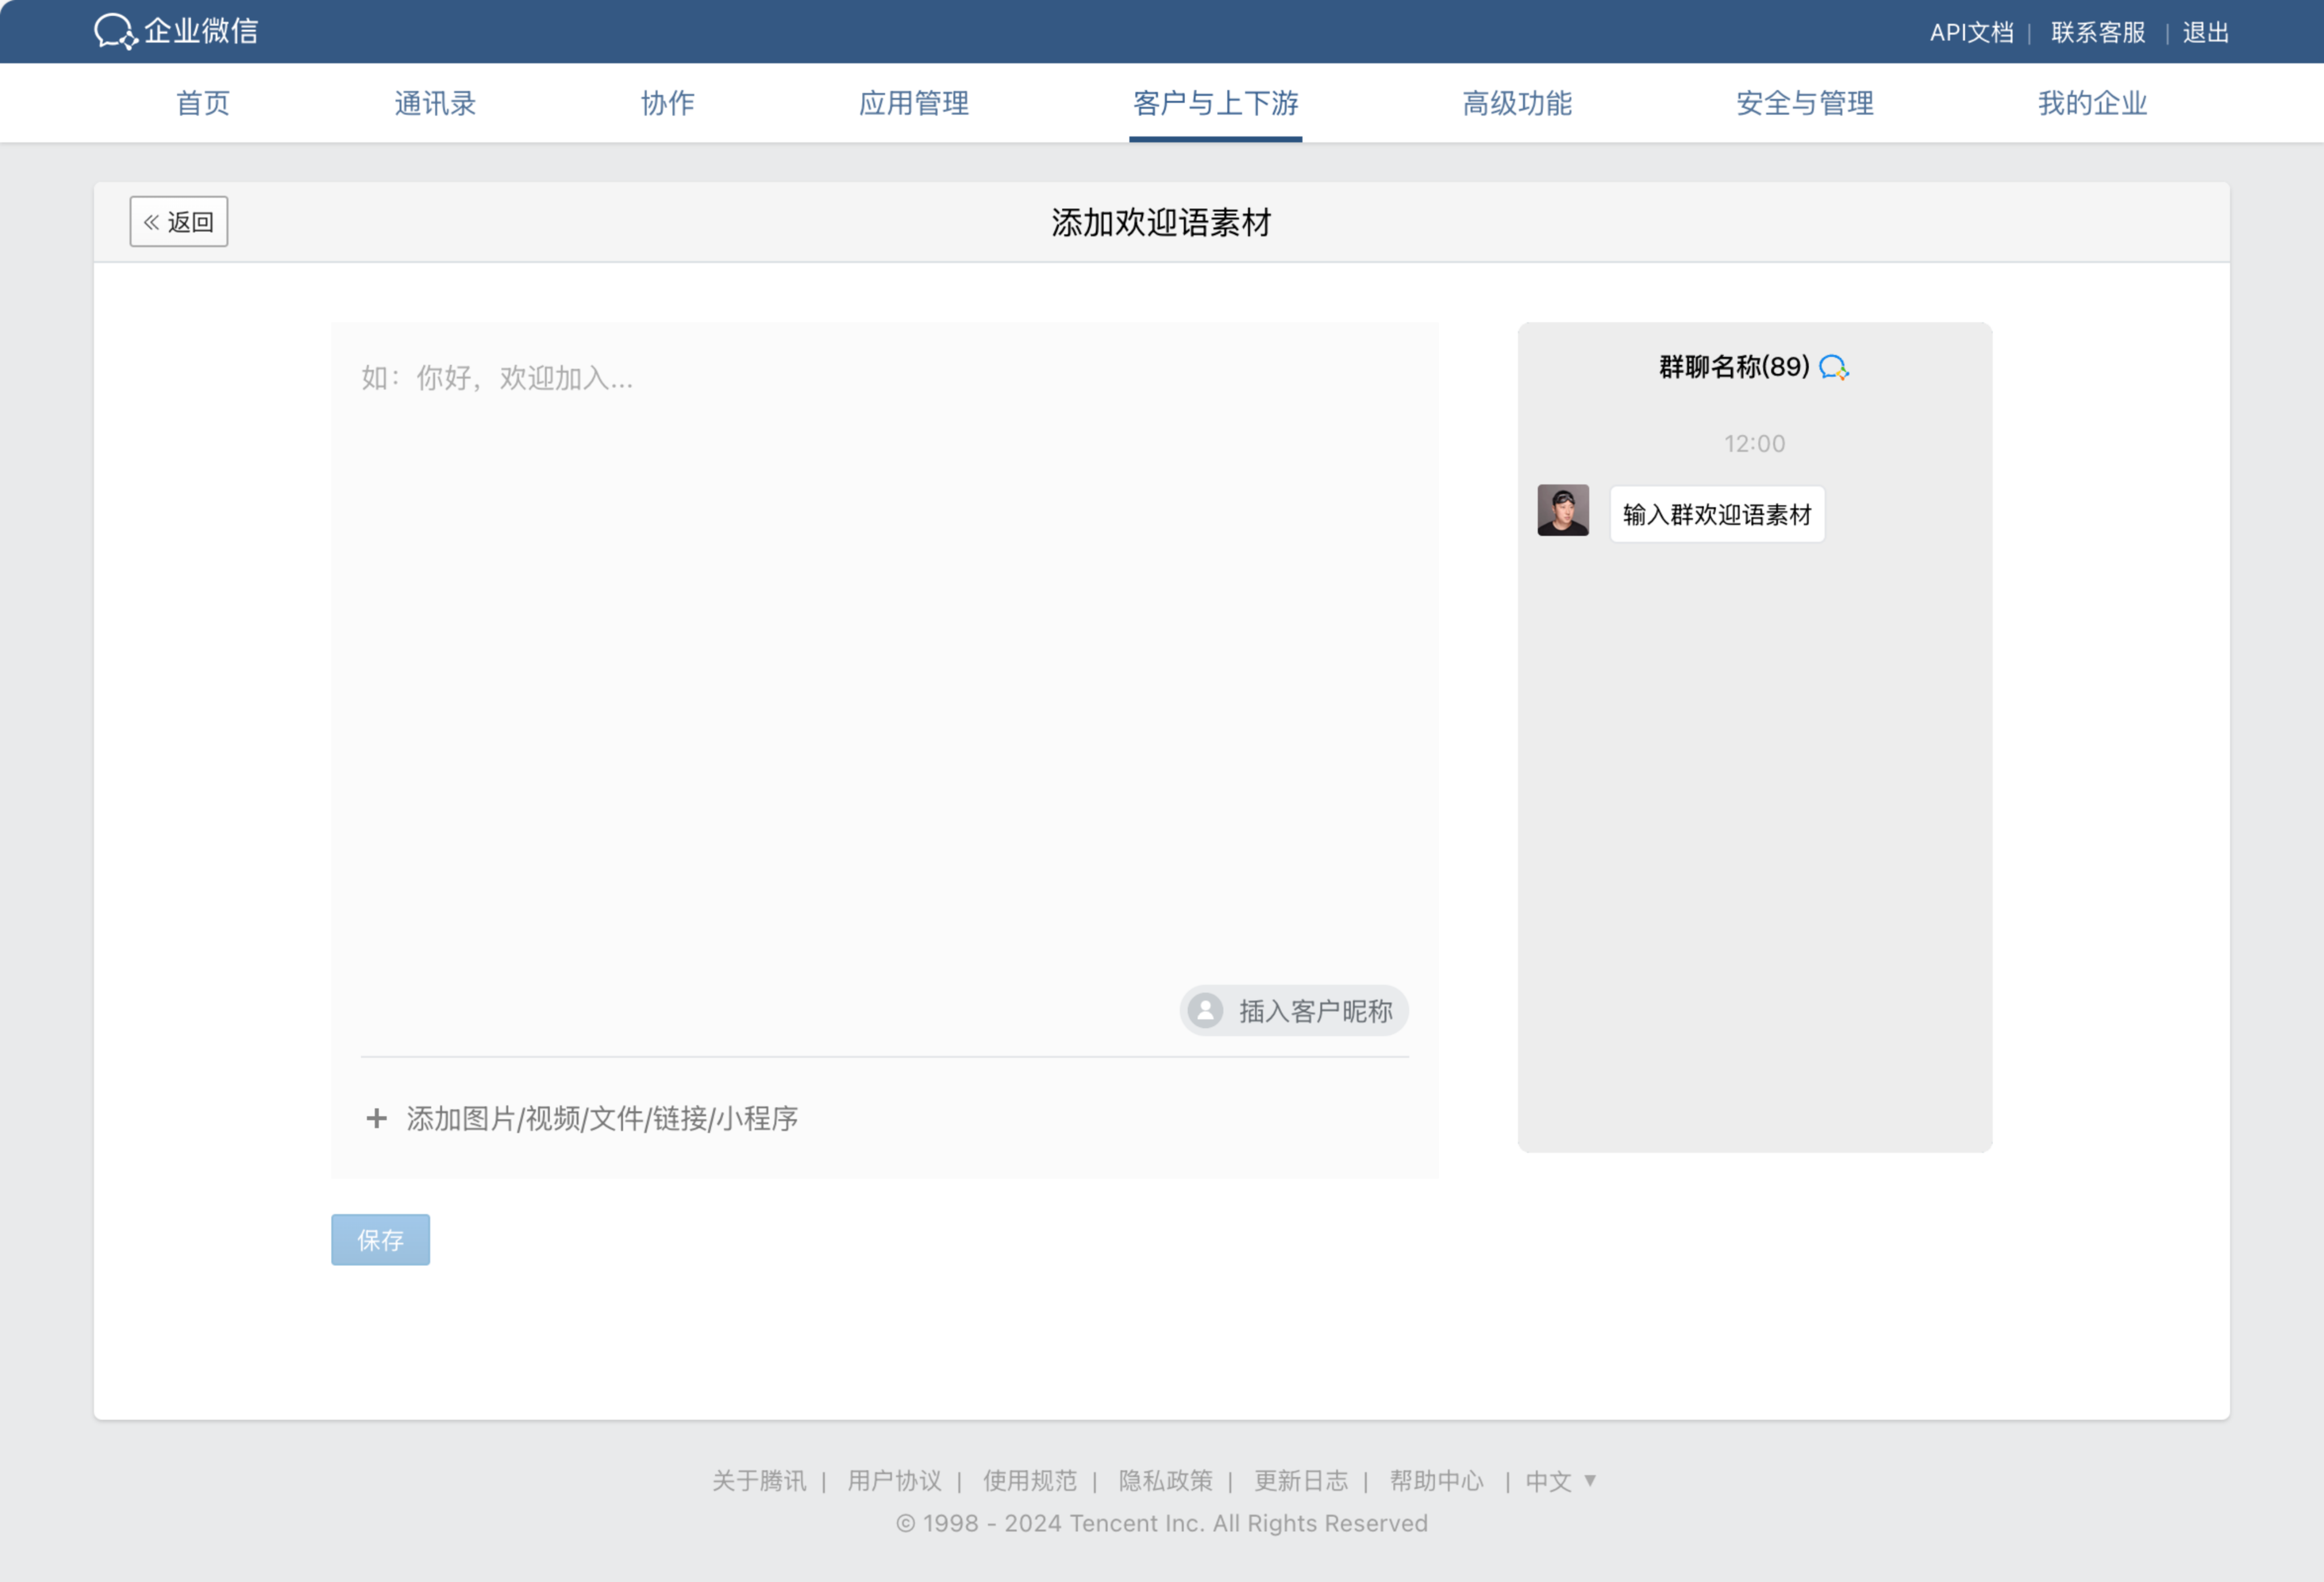Open the 帮助中心 footer link

pyautogui.click(x=1437, y=1480)
